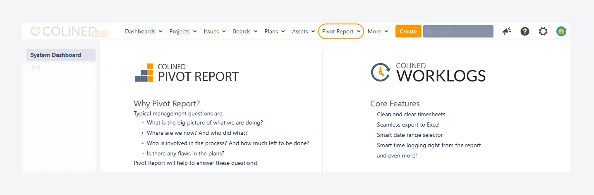Viewport: 594px width, 195px height.
Task: Click 'and even more!' text
Action: pyautogui.click(x=397, y=155)
